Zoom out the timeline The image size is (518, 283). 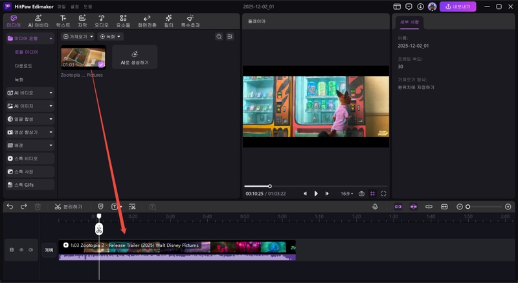click(x=460, y=207)
